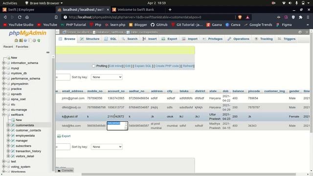Open phpMyAdmin documentation question-mark icon
313x176 pixels.
pyautogui.click(x=25, y=41)
